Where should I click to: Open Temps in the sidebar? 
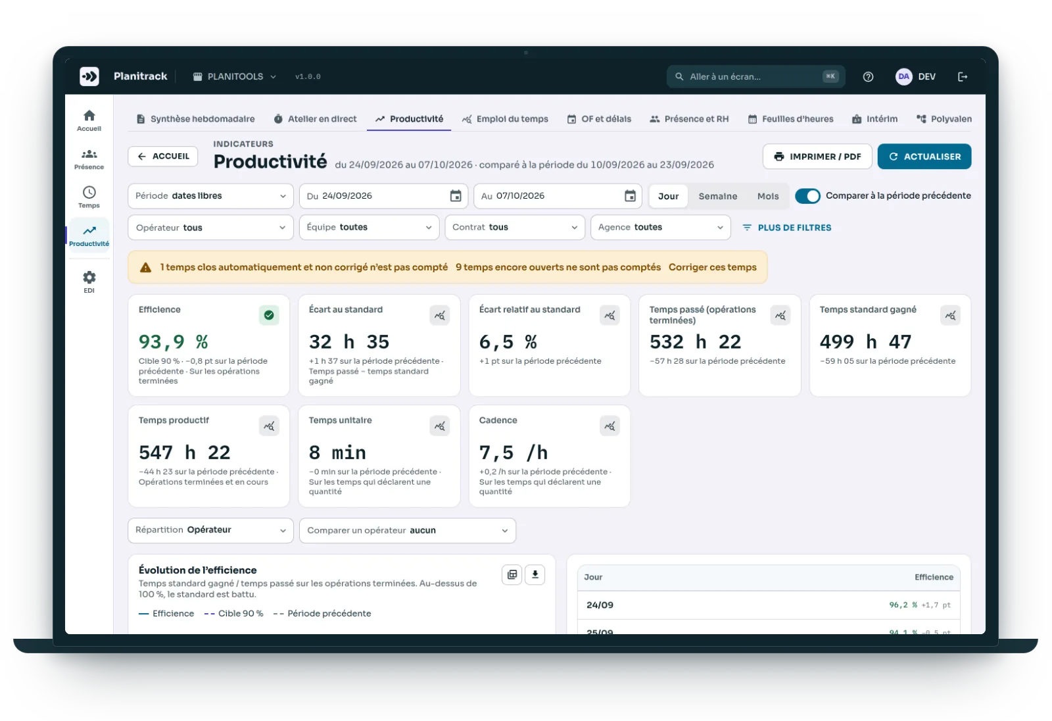[x=89, y=197]
